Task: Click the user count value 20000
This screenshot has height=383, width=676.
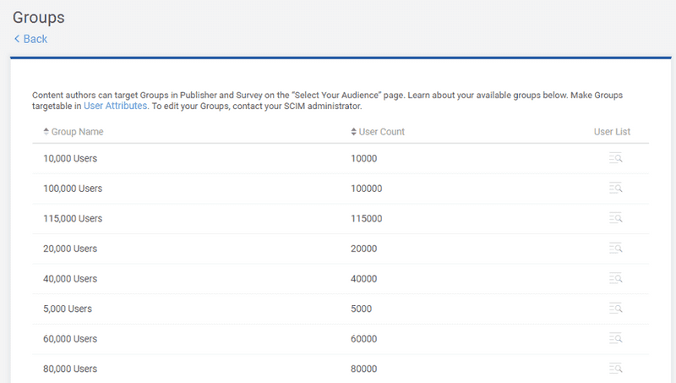Action: click(364, 249)
